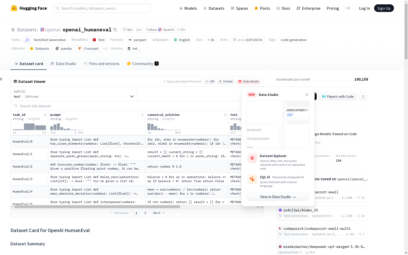408x255 pixels.
Task: Copy dataset name with copy icon
Action: coord(115,30)
